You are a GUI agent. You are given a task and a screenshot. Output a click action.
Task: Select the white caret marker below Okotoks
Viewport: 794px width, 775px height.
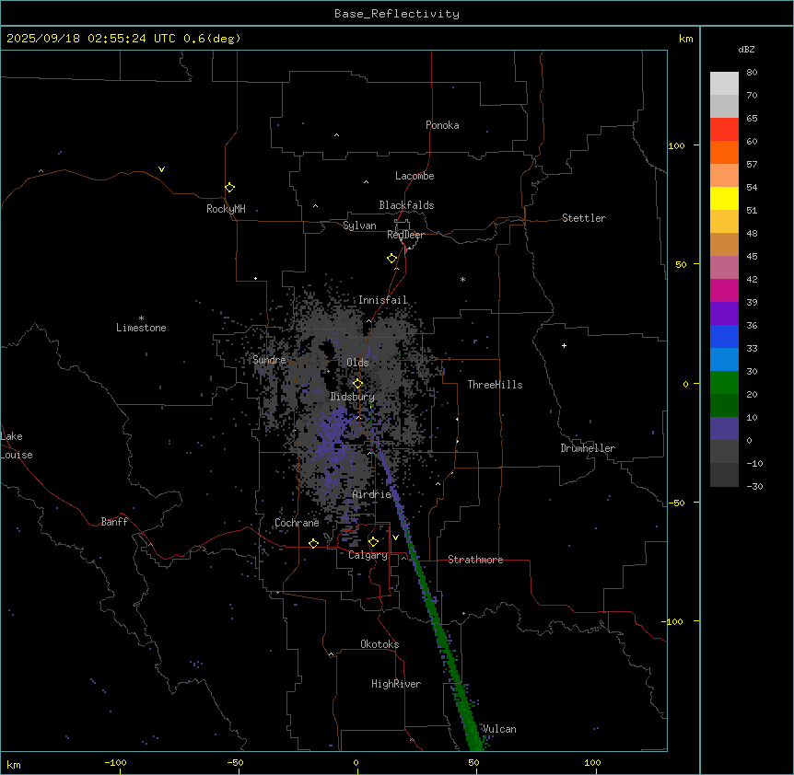331,655
